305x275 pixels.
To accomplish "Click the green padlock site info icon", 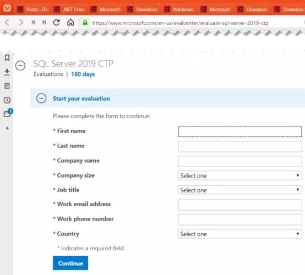I will pyautogui.click(x=85, y=23).
